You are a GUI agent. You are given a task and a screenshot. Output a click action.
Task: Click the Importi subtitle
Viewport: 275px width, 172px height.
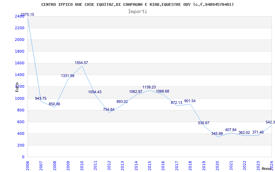137,12
